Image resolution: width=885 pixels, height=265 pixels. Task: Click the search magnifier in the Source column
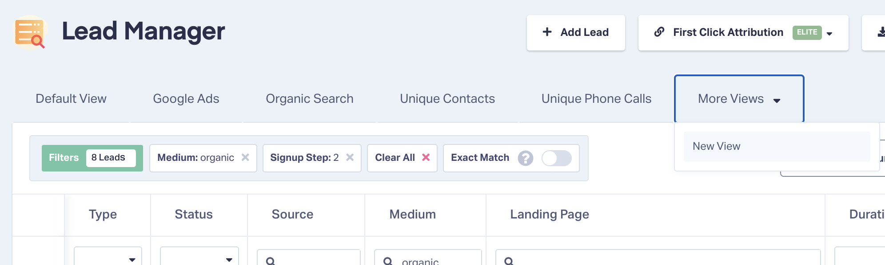point(271,261)
